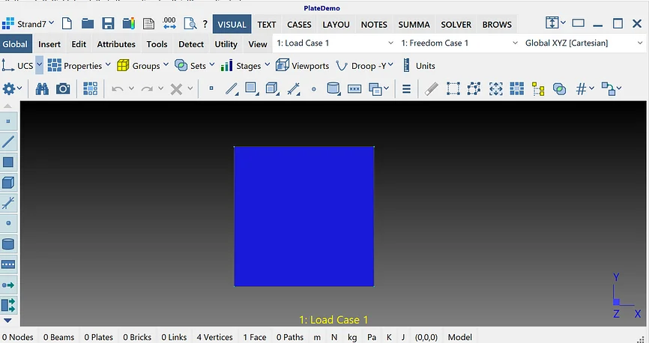The image size is (649, 343).
Task: Click the plate square tool in sidebar
Action: click(x=8, y=163)
